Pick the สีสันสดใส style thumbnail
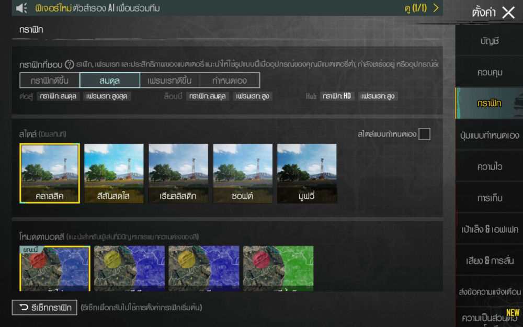The image size is (523, 327). (x=114, y=173)
